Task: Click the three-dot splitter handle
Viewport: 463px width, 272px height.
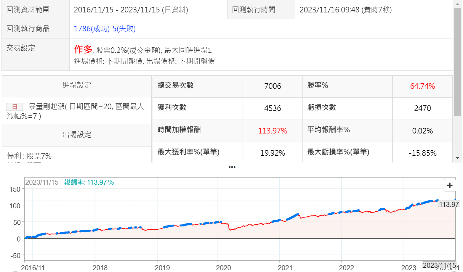Action: [x=232, y=167]
